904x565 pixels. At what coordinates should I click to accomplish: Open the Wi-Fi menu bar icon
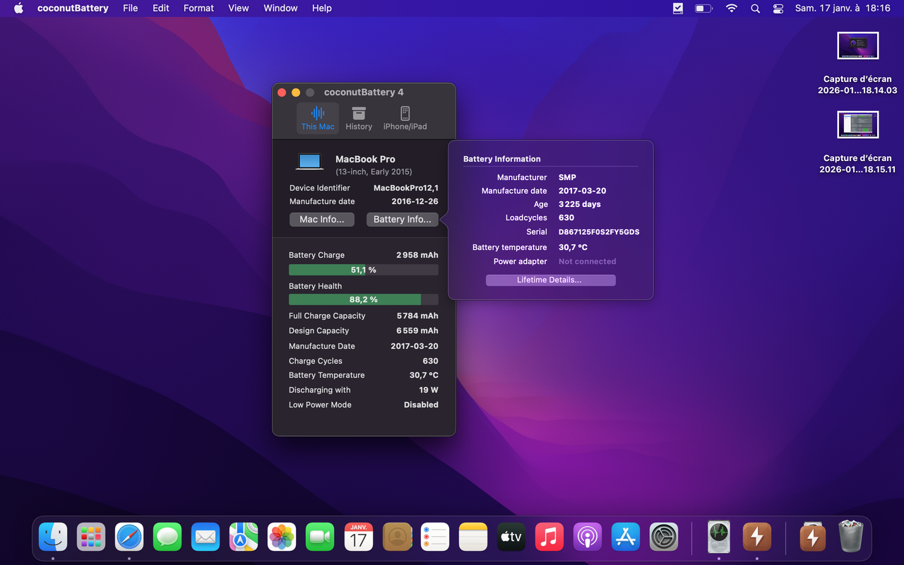click(x=732, y=8)
